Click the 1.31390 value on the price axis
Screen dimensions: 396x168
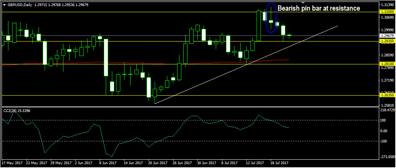(388, 5)
